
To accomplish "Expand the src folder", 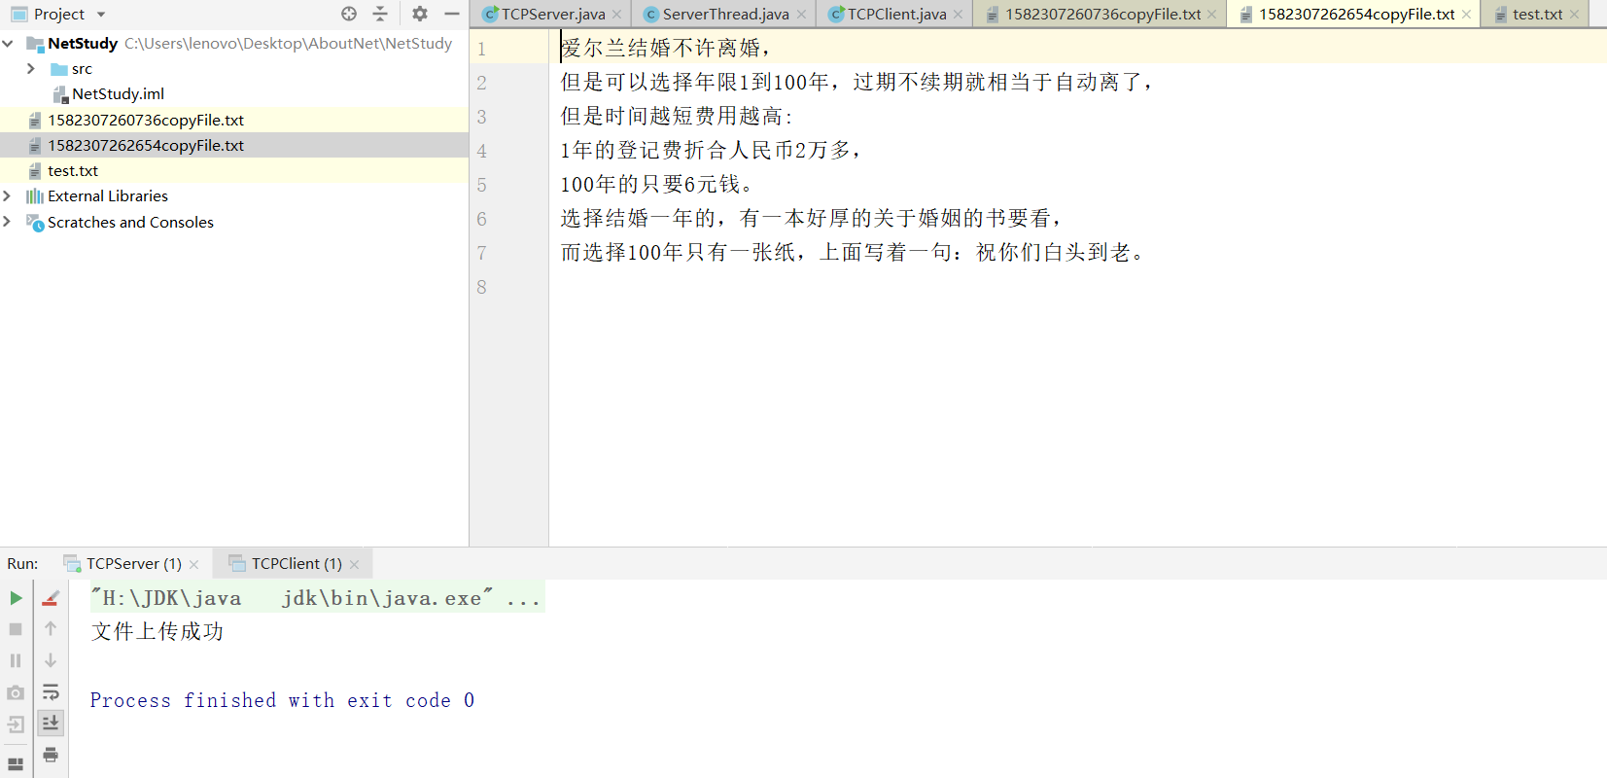I will click(x=31, y=69).
